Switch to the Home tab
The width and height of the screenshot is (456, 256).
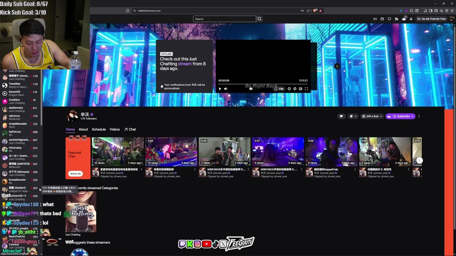click(70, 129)
